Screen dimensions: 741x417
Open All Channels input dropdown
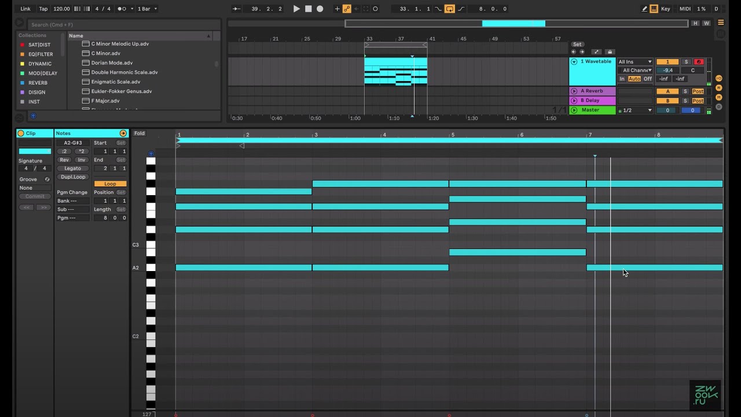coord(635,70)
